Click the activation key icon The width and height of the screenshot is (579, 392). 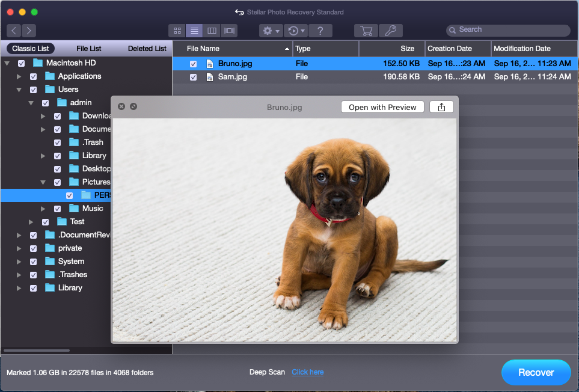point(391,31)
